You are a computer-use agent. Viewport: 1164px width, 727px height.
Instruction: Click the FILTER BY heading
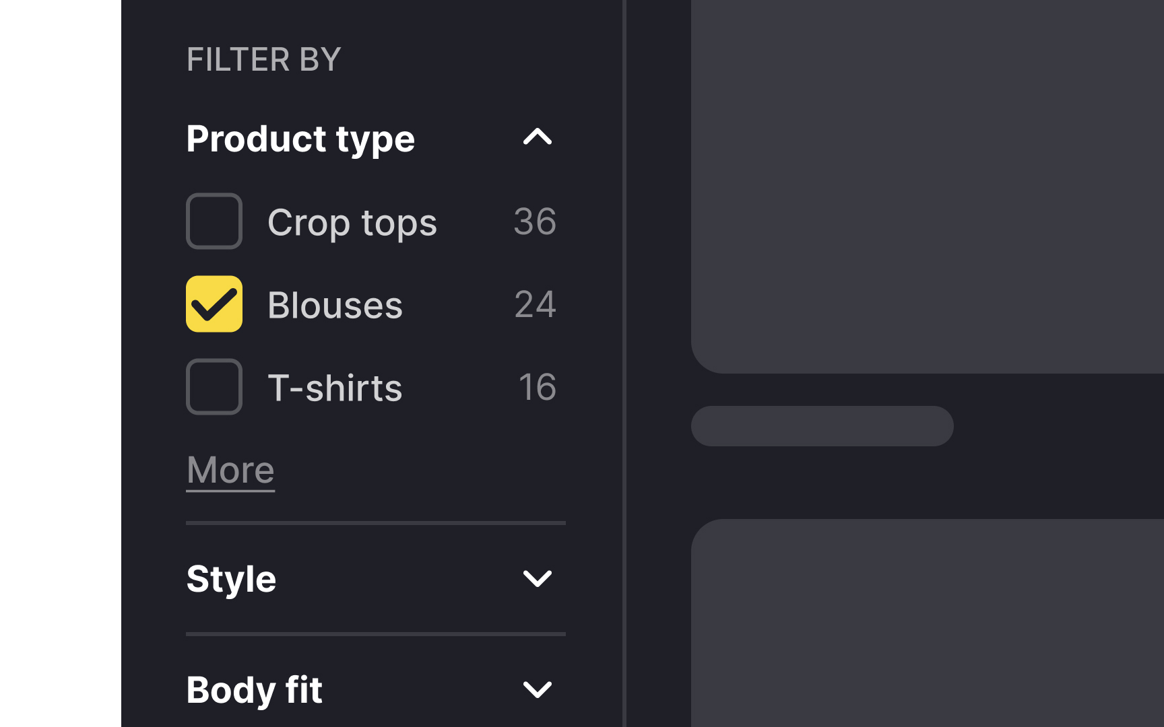point(263,59)
